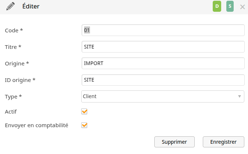Viewport: 248px width, 154px height.
Task: Select the ID origine text field
Action: (163, 80)
